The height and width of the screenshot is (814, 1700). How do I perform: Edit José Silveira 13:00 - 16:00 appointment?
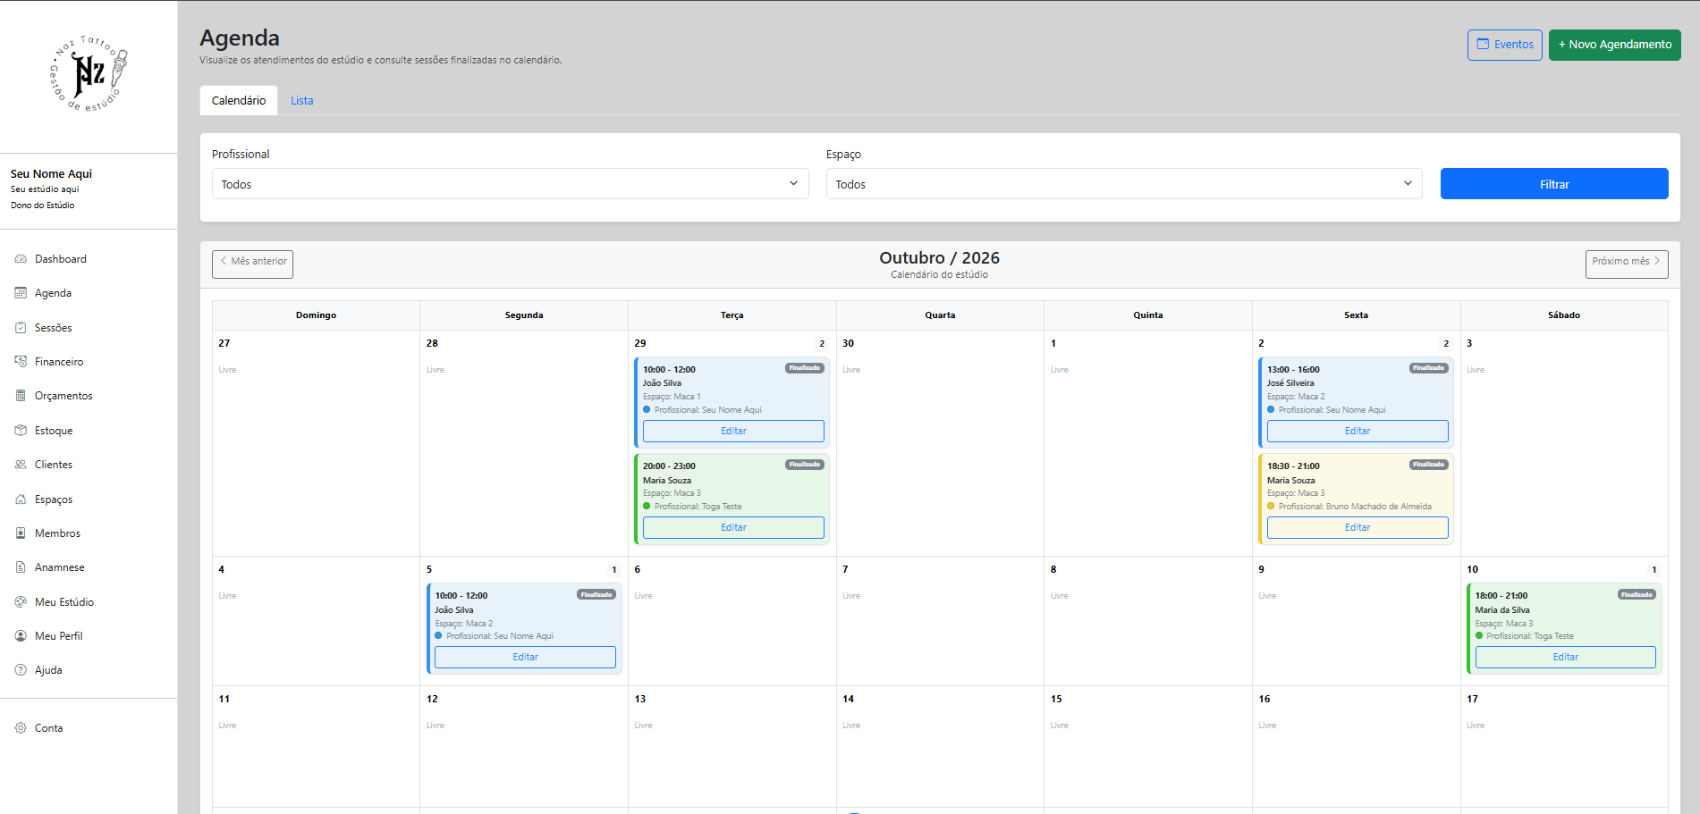(1357, 431)
